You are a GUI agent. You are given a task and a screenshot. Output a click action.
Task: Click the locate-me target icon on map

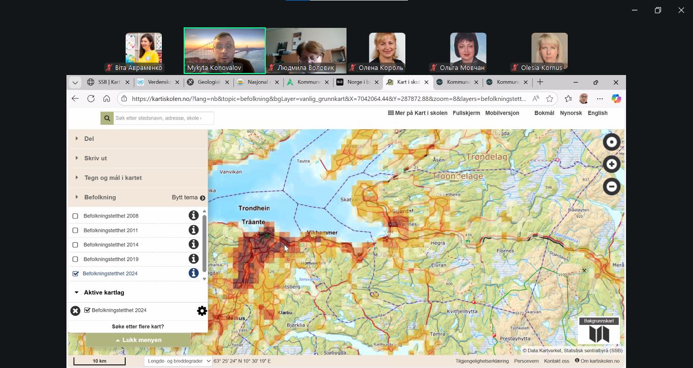click(x=611, y=142)
